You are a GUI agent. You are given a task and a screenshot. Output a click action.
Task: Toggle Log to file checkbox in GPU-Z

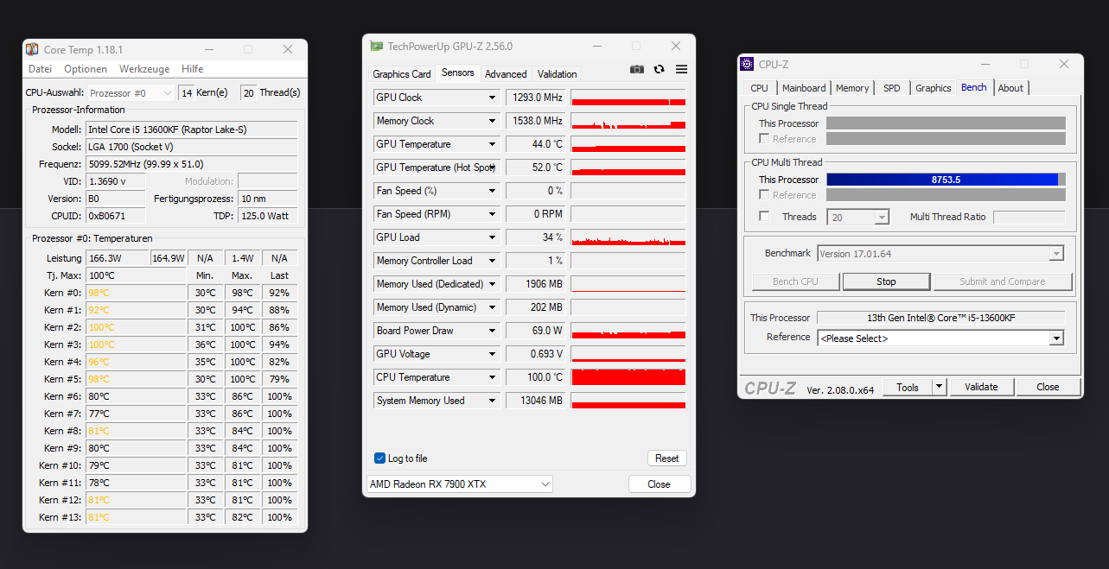tap(379, 458)
